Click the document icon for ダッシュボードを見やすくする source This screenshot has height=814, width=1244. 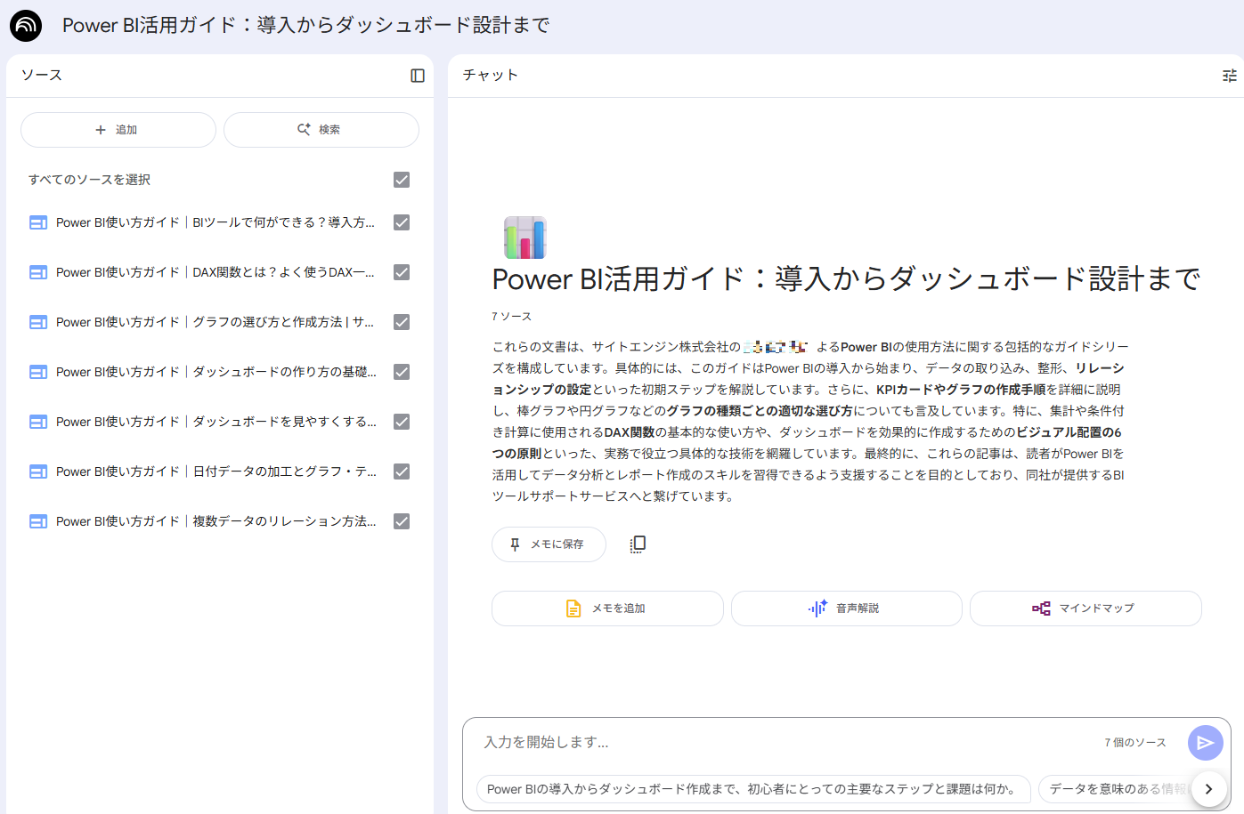pos(38,422)
